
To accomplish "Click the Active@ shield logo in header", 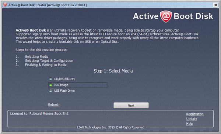I will click(x=166, y=16).
